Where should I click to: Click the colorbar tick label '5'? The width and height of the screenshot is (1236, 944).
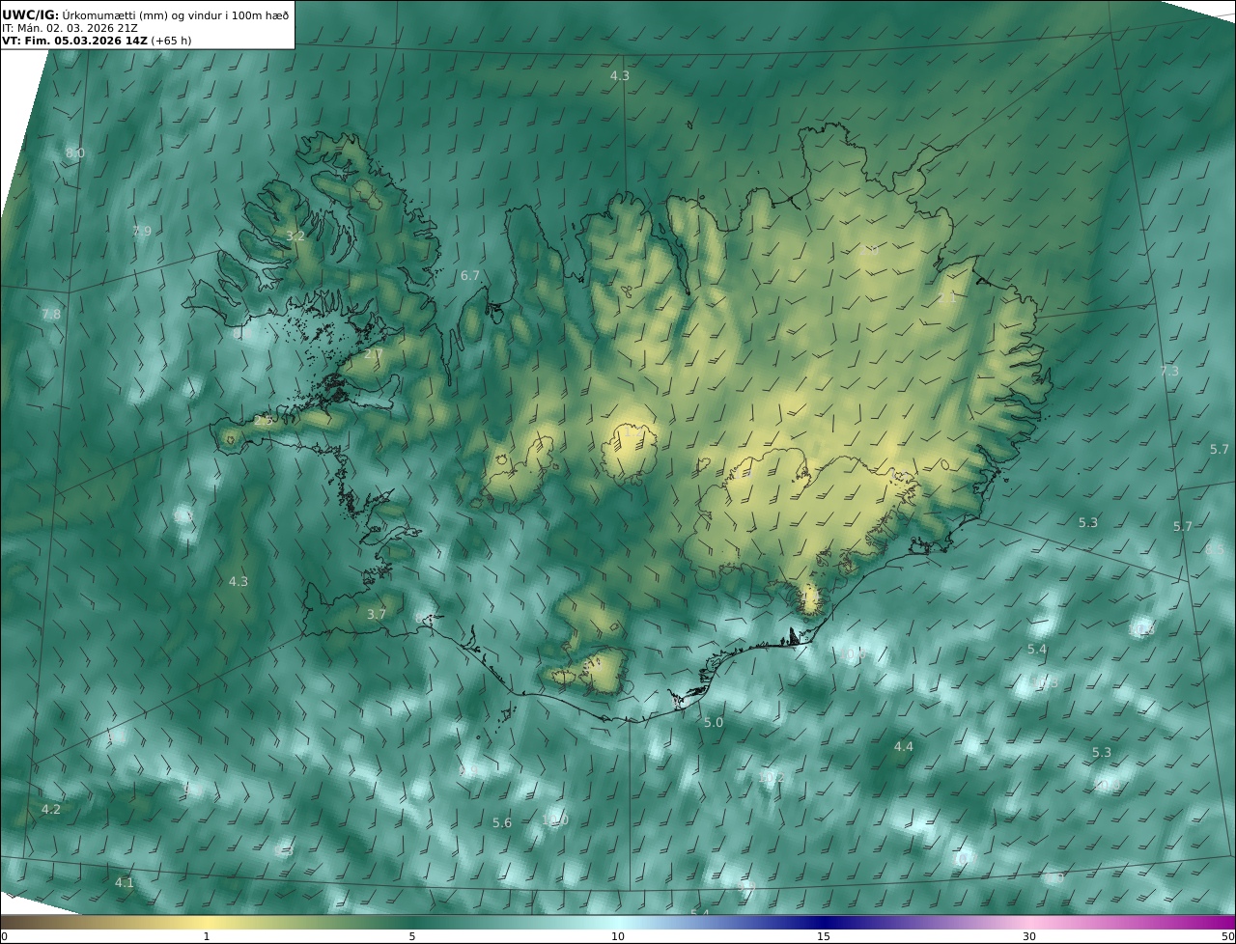pos(412,936)
